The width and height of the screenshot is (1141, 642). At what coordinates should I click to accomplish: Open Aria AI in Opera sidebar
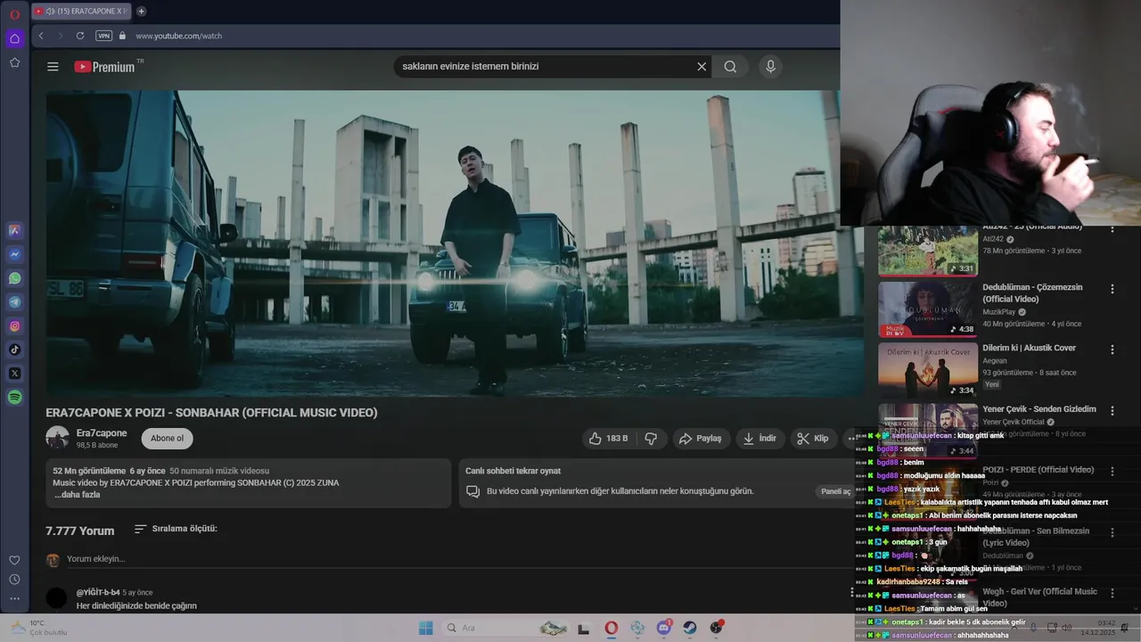14,230
